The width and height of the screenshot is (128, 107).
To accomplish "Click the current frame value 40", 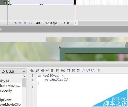I will pyautogui.click(x=38, y=23).
